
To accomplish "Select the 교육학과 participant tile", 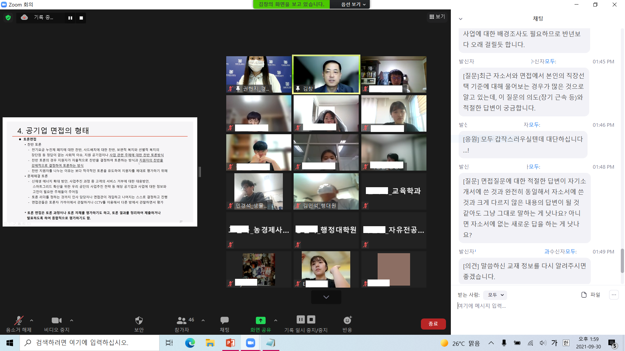I will click(x=394, y=191).
